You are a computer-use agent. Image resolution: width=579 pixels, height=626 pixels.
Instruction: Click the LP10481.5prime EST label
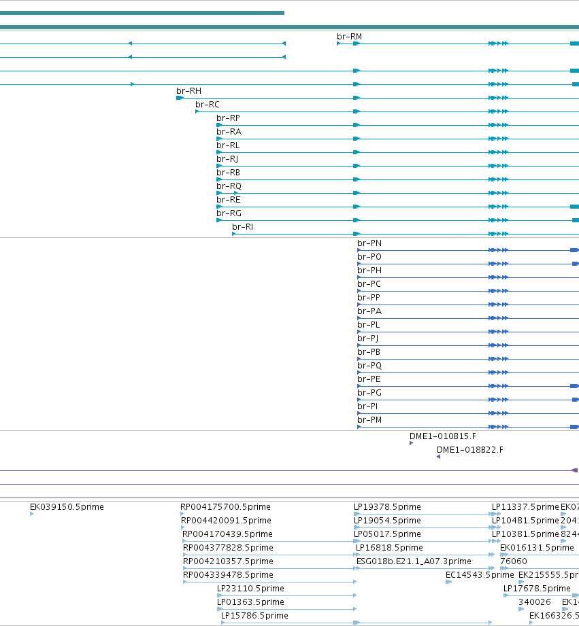click(525, 520)
